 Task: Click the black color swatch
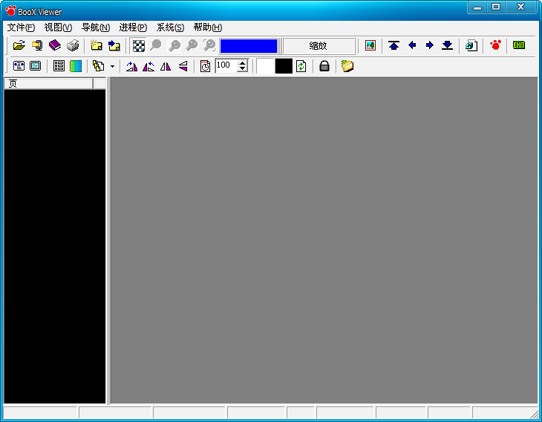[x=284, y=66]
